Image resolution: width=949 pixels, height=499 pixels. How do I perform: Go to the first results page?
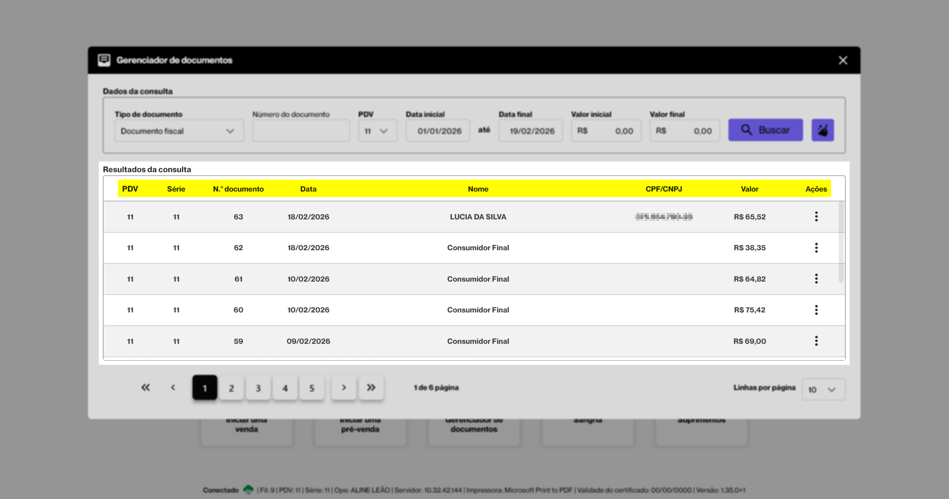coord(145,388)
